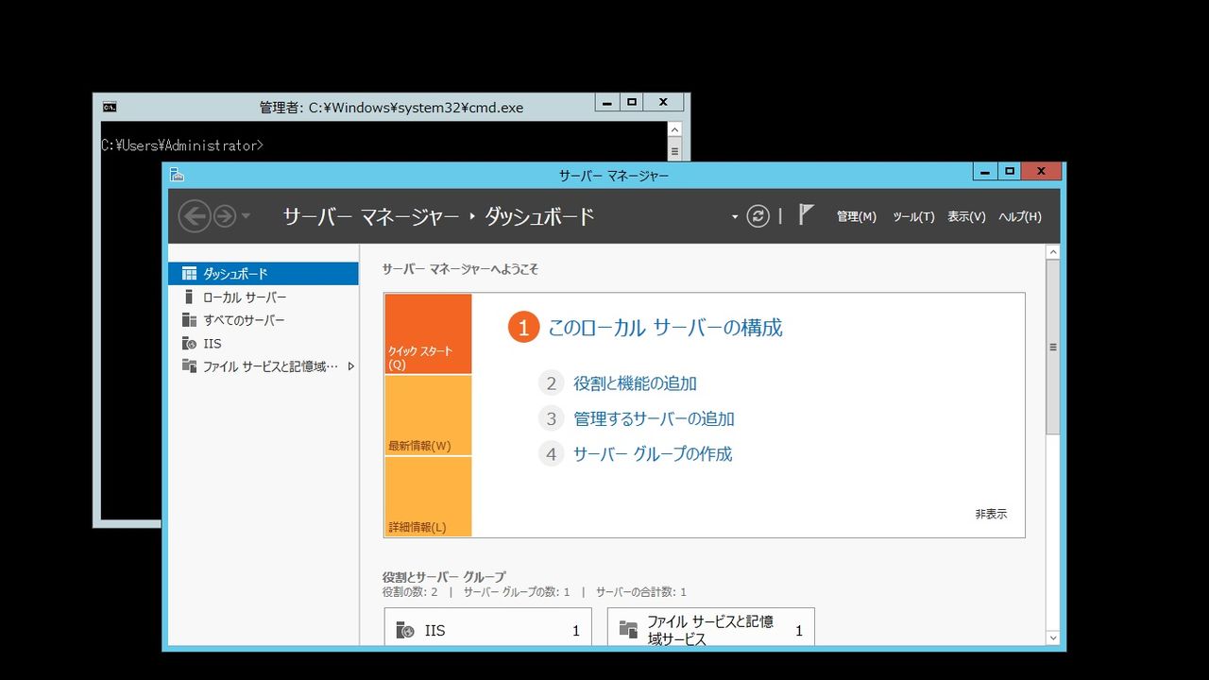
Task: Click このローカル サーバーの構成 link
Action: click(665, 328)
